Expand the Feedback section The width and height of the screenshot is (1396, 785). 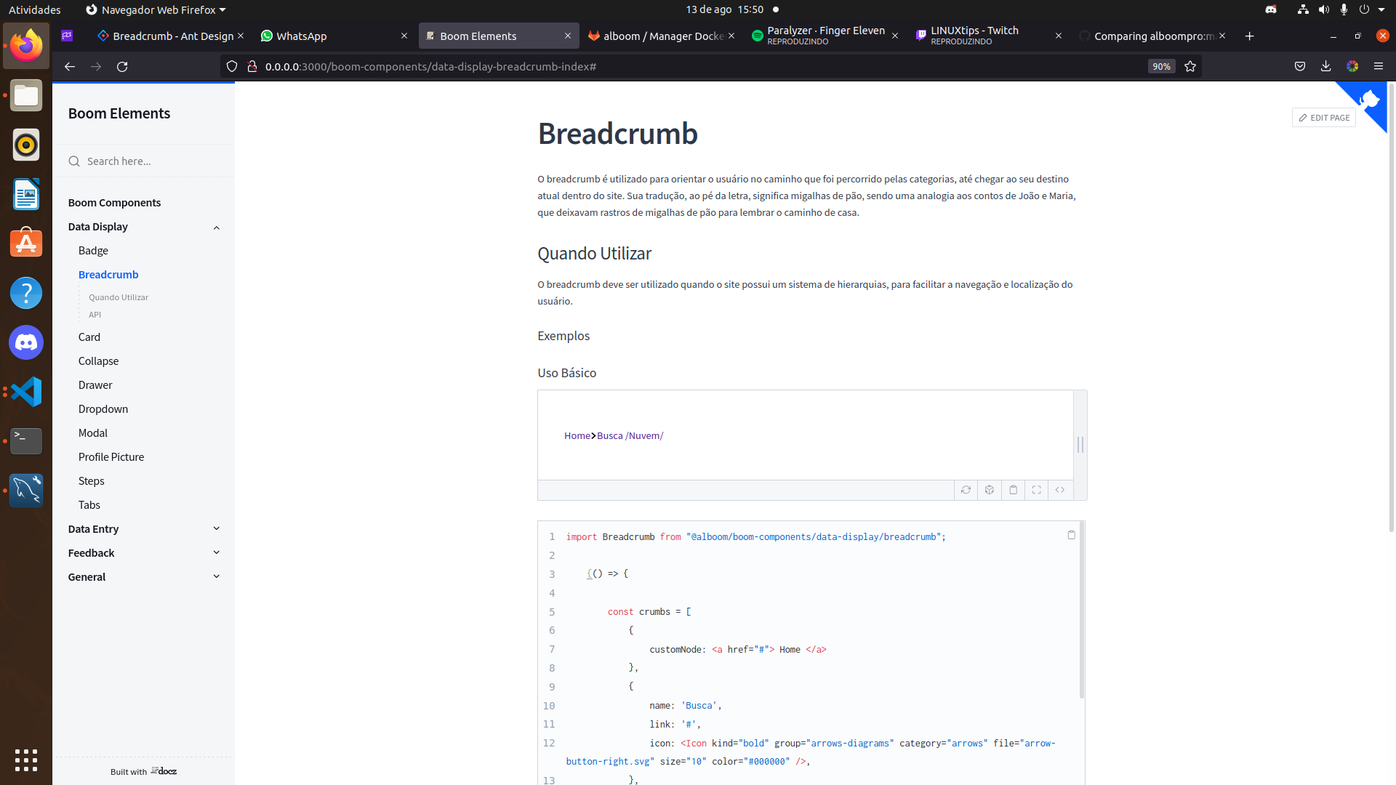(216, 552)
